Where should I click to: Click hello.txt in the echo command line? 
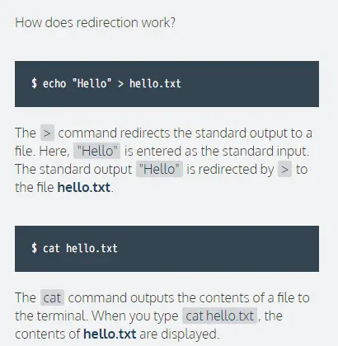[x=155, y=83]
